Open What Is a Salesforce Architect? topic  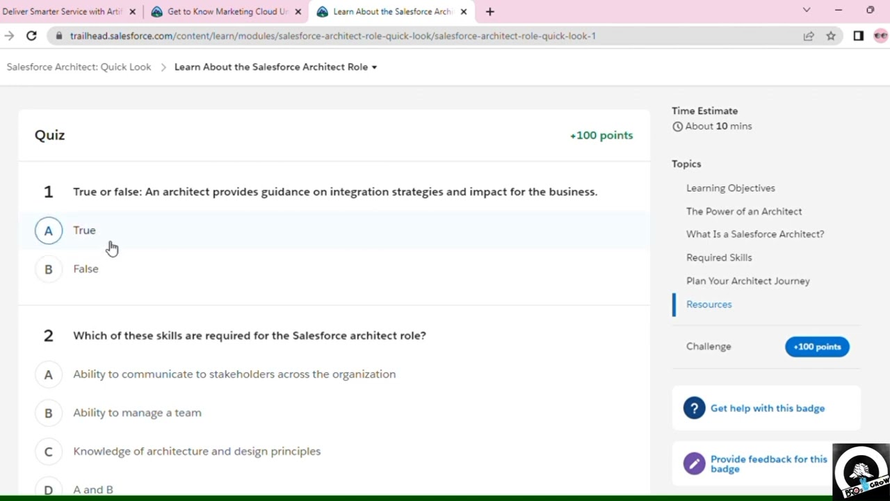pyautogui.click(x=755, y=234)
